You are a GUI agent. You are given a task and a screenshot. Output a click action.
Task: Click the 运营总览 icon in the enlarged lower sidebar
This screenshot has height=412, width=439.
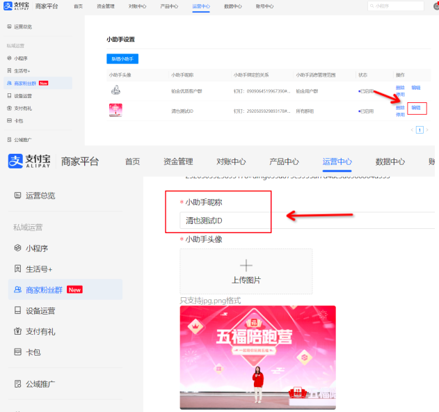[18, 196]
